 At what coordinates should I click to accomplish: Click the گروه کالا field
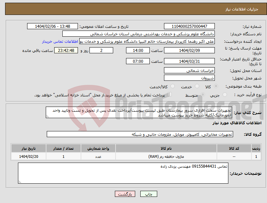pos(140,134)
